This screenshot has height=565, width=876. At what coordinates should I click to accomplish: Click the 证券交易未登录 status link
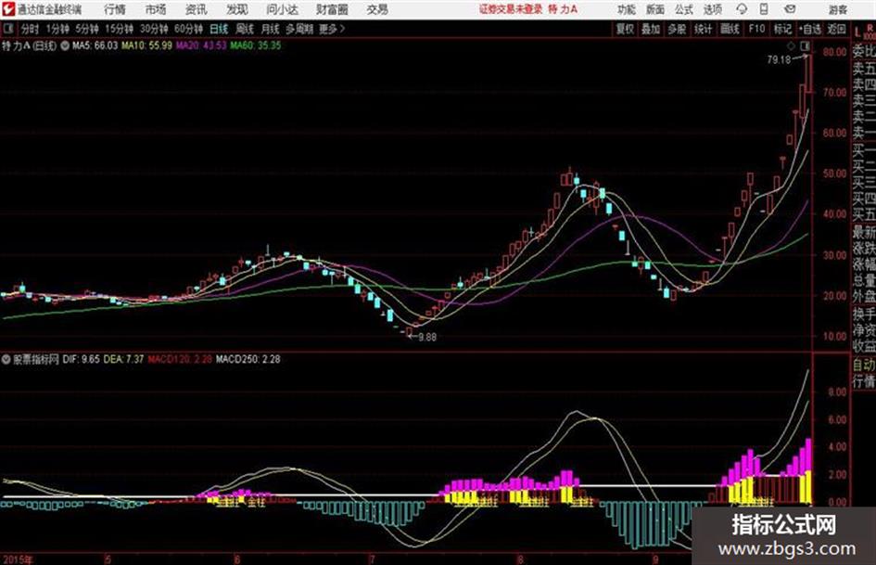[x=510, y=9]
